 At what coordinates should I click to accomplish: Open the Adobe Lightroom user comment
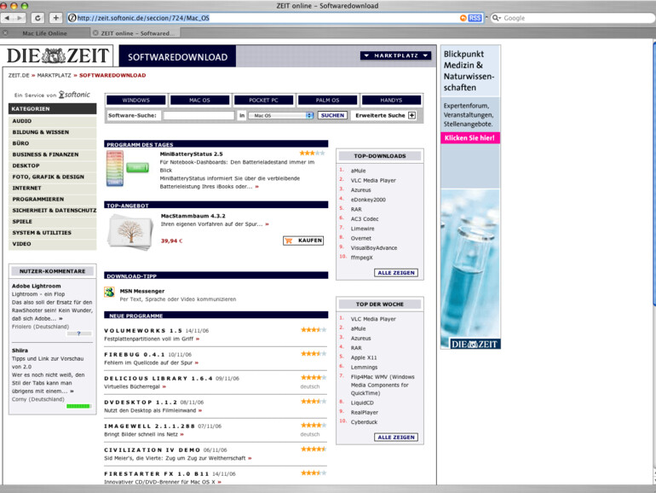coord(36,286)
